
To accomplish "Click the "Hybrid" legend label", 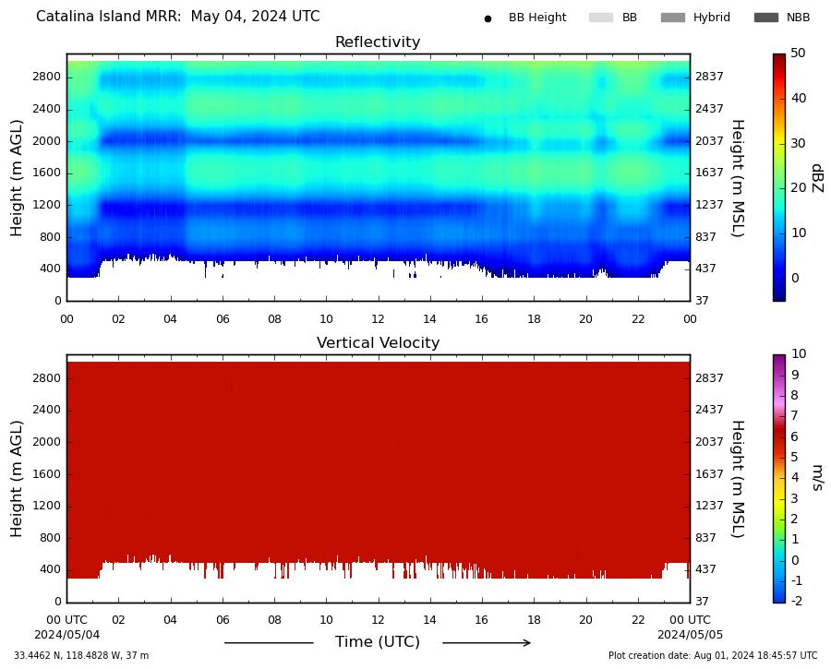I will 711,18.
